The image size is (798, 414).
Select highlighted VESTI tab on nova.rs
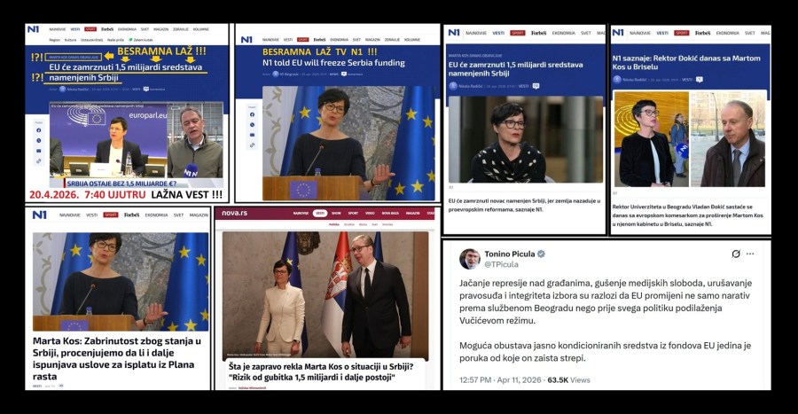(x=319, y=213)
